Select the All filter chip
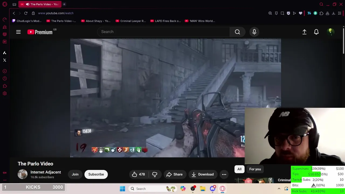Viewport: 345px width, 194px height. (239, 169)
